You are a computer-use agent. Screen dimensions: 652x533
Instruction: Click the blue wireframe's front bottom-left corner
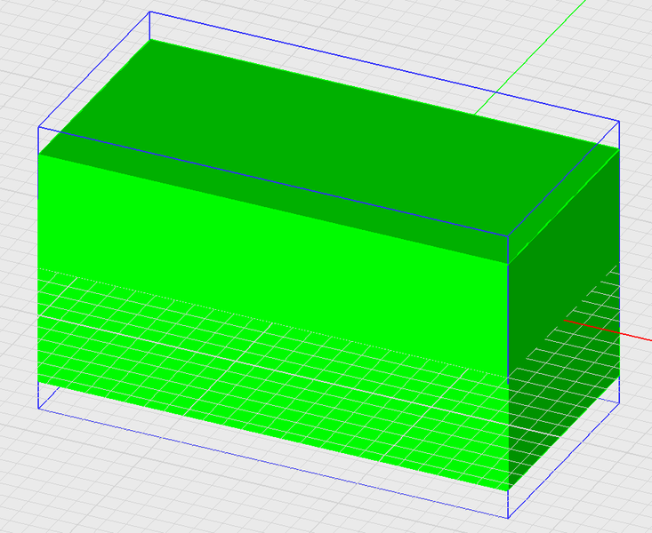click(38, 409)
